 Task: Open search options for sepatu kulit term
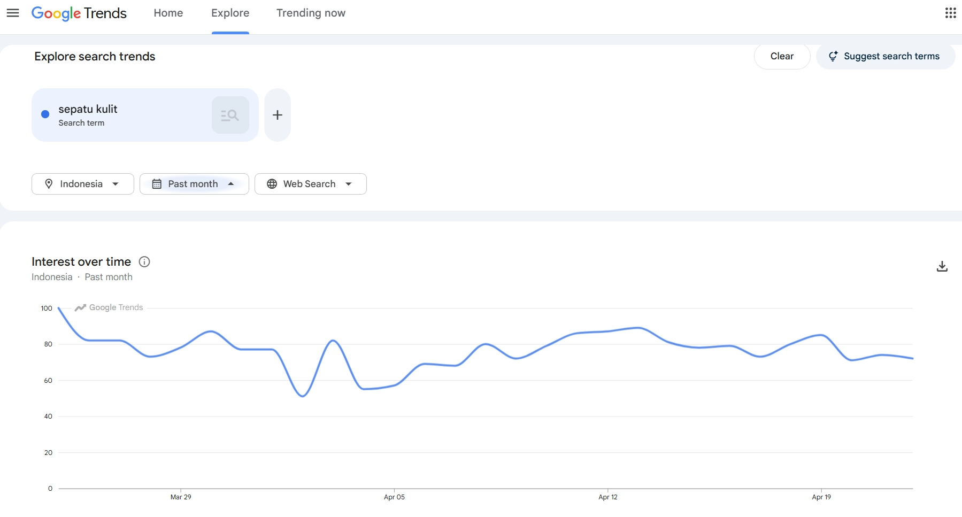point(230,114)
